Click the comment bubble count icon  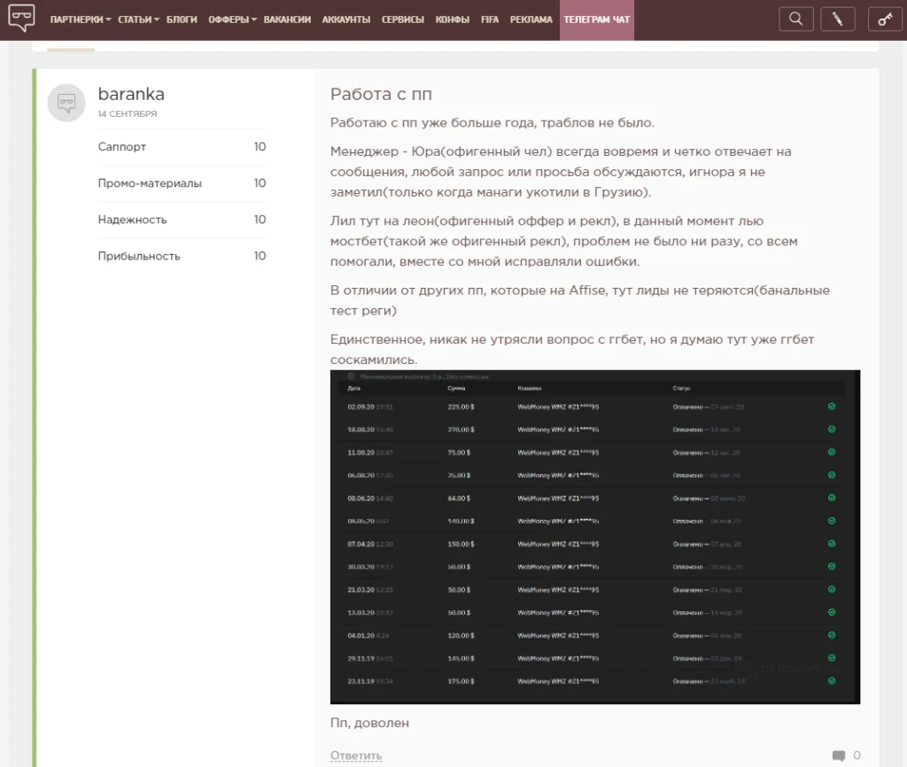pyautogui.click(x=838, y=755)
